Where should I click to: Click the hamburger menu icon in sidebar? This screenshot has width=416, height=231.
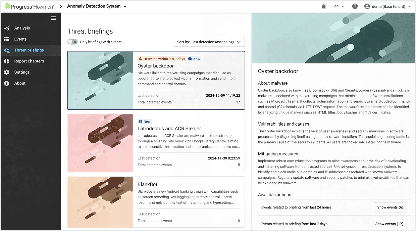tap(53, 18)
